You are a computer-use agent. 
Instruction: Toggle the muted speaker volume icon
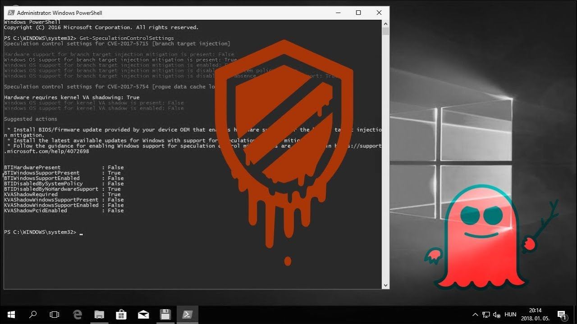coord(497,315)
